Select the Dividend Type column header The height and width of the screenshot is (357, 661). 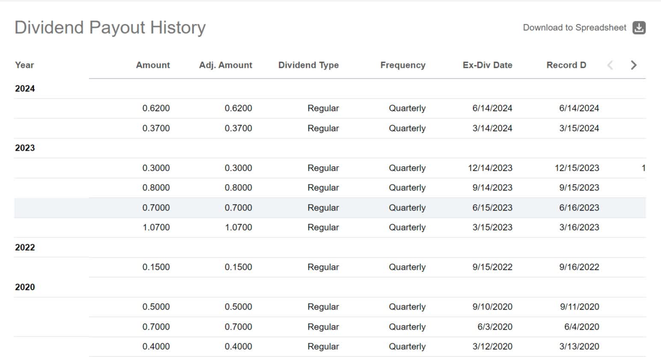[x=308, y=65]
